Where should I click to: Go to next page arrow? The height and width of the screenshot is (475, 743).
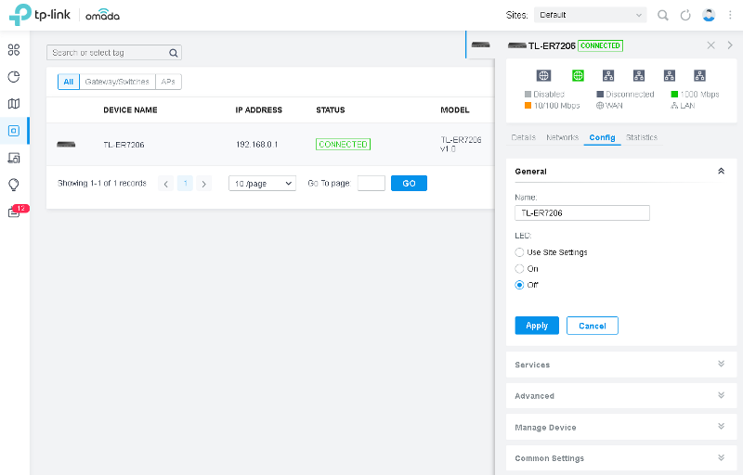click(204, 184)
